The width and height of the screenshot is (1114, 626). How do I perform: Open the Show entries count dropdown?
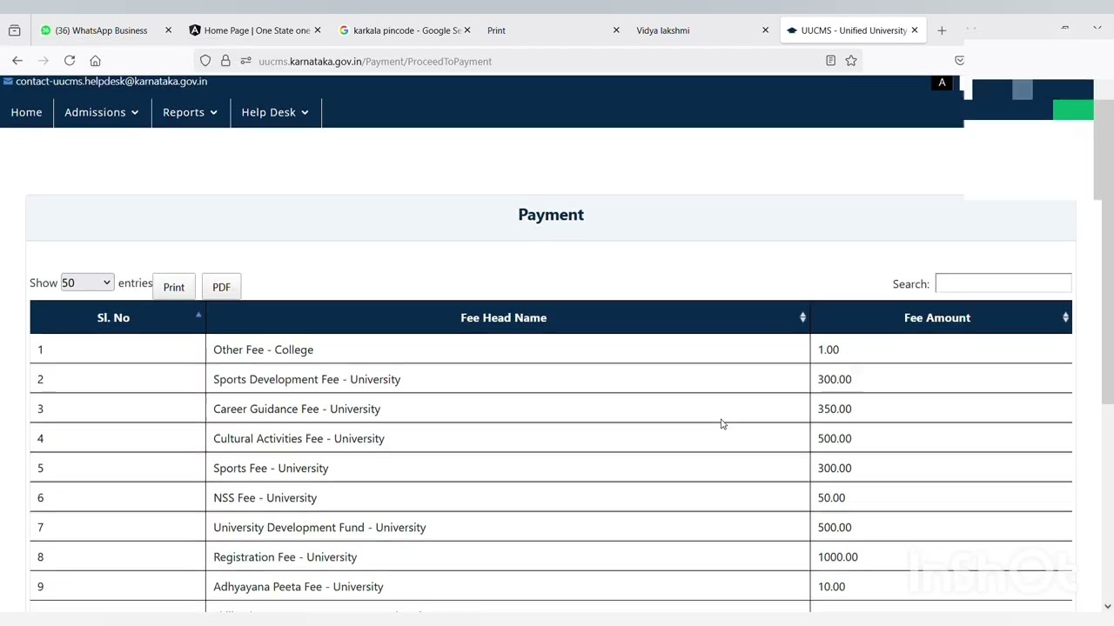[x=87, y=283]
